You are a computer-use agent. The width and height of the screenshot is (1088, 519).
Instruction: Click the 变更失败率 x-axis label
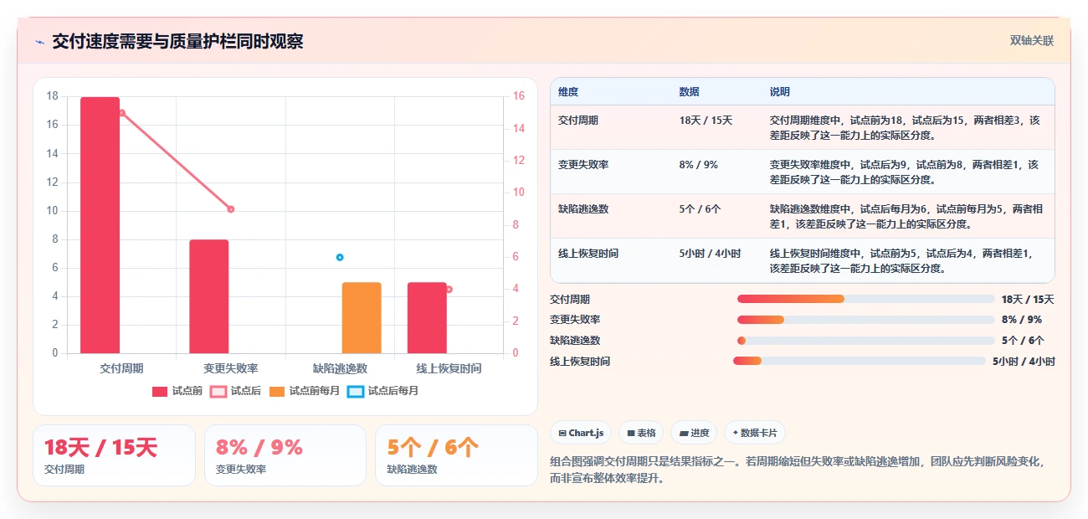(x=230, y=368)
